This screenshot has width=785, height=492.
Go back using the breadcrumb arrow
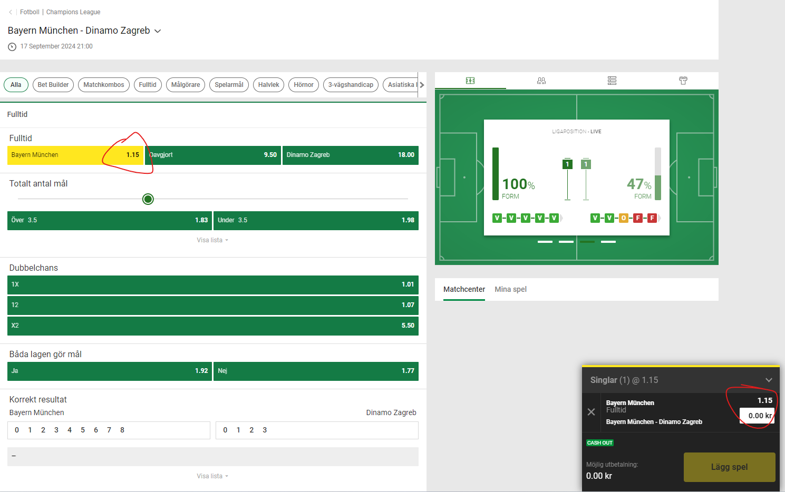tap(11, 12)
